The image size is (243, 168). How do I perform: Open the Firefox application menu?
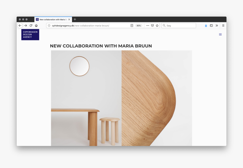pyautogui.click(x=223, y=25)
